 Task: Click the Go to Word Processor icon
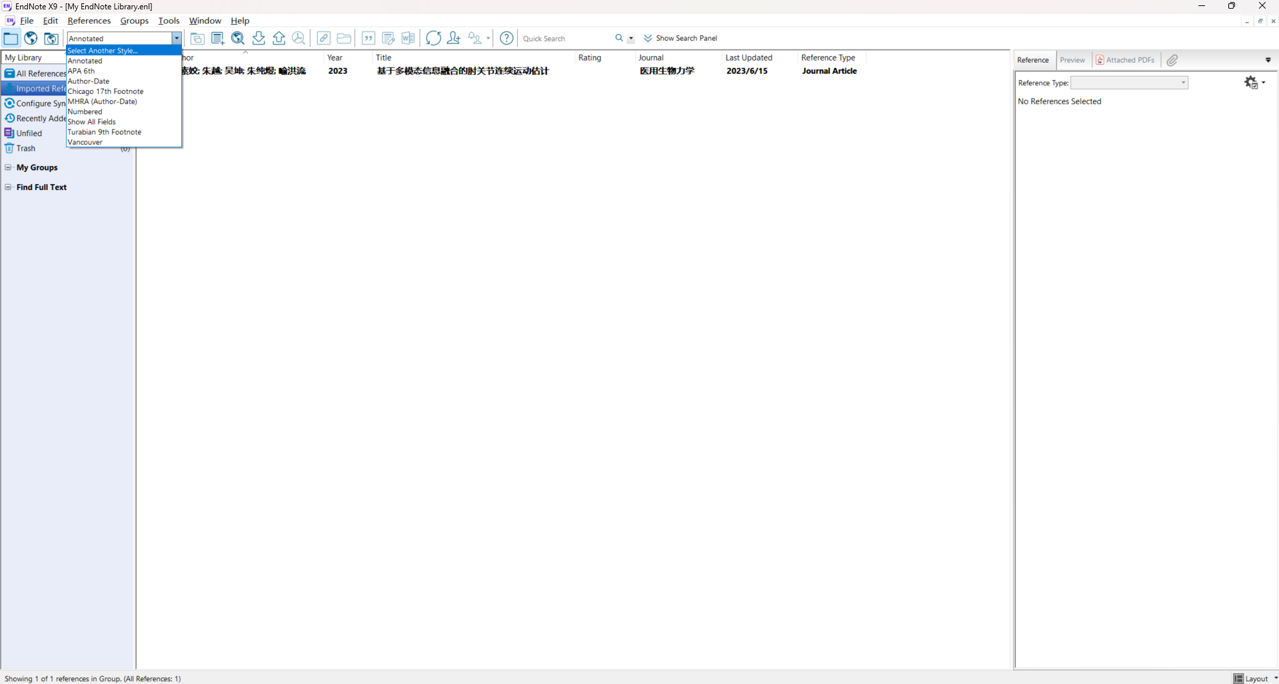[409, 39]
